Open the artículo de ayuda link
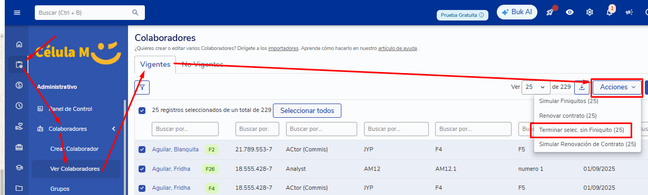Screen dimensions: 648x195 click(398, 48)
